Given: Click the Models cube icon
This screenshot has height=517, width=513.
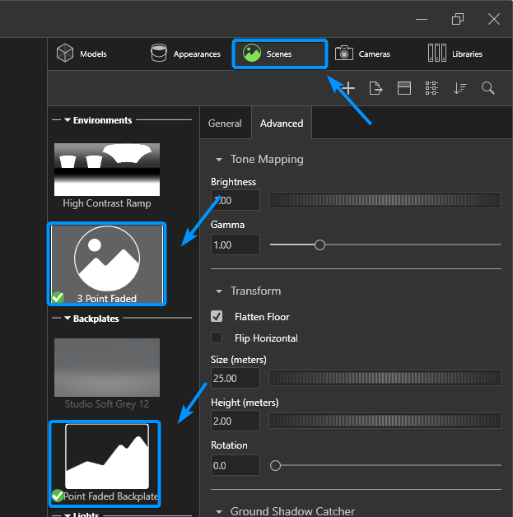Looking at the screenshot, I should [x=65, y=53].
